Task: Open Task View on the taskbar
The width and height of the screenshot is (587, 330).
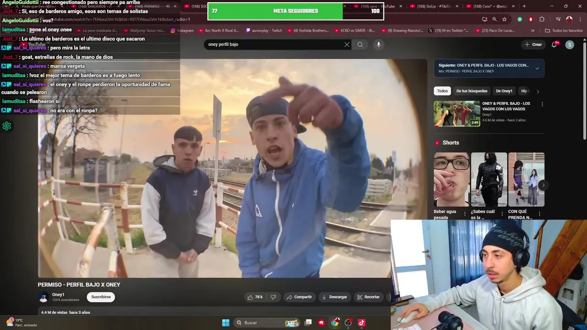Action: click(308, 323)
